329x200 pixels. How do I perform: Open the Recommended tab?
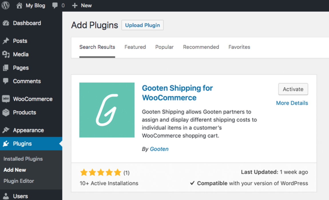tap(201, 47)
